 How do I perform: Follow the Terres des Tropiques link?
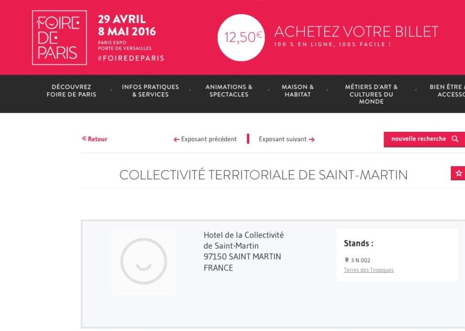[x=368, y=269]
